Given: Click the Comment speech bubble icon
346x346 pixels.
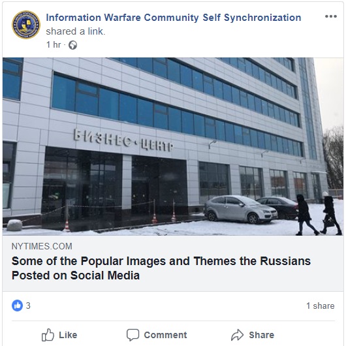Looking at the screenshot, I should (133, 335).
